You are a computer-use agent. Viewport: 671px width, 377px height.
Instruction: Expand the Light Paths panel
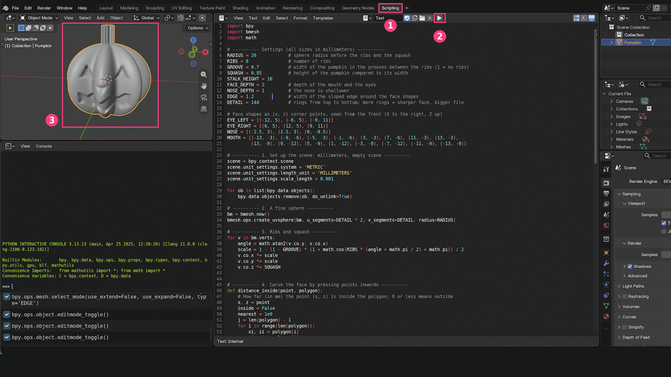tap(619, 286)
